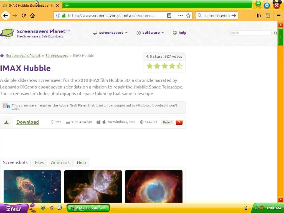Screen dimensions: 284x213
Task: Click the Start button on taskbar
Action: click(14, 209)
